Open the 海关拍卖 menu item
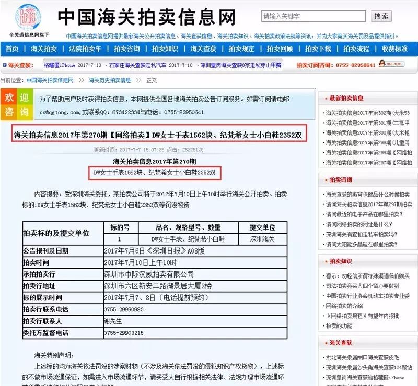This screenshot has width=418, height=386. pos(43,49)
